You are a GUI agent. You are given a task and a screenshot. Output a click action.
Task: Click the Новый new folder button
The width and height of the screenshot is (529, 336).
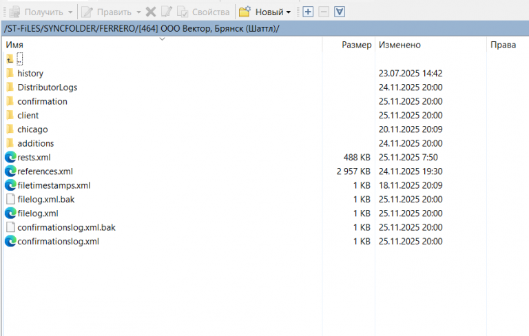(261, 12)
